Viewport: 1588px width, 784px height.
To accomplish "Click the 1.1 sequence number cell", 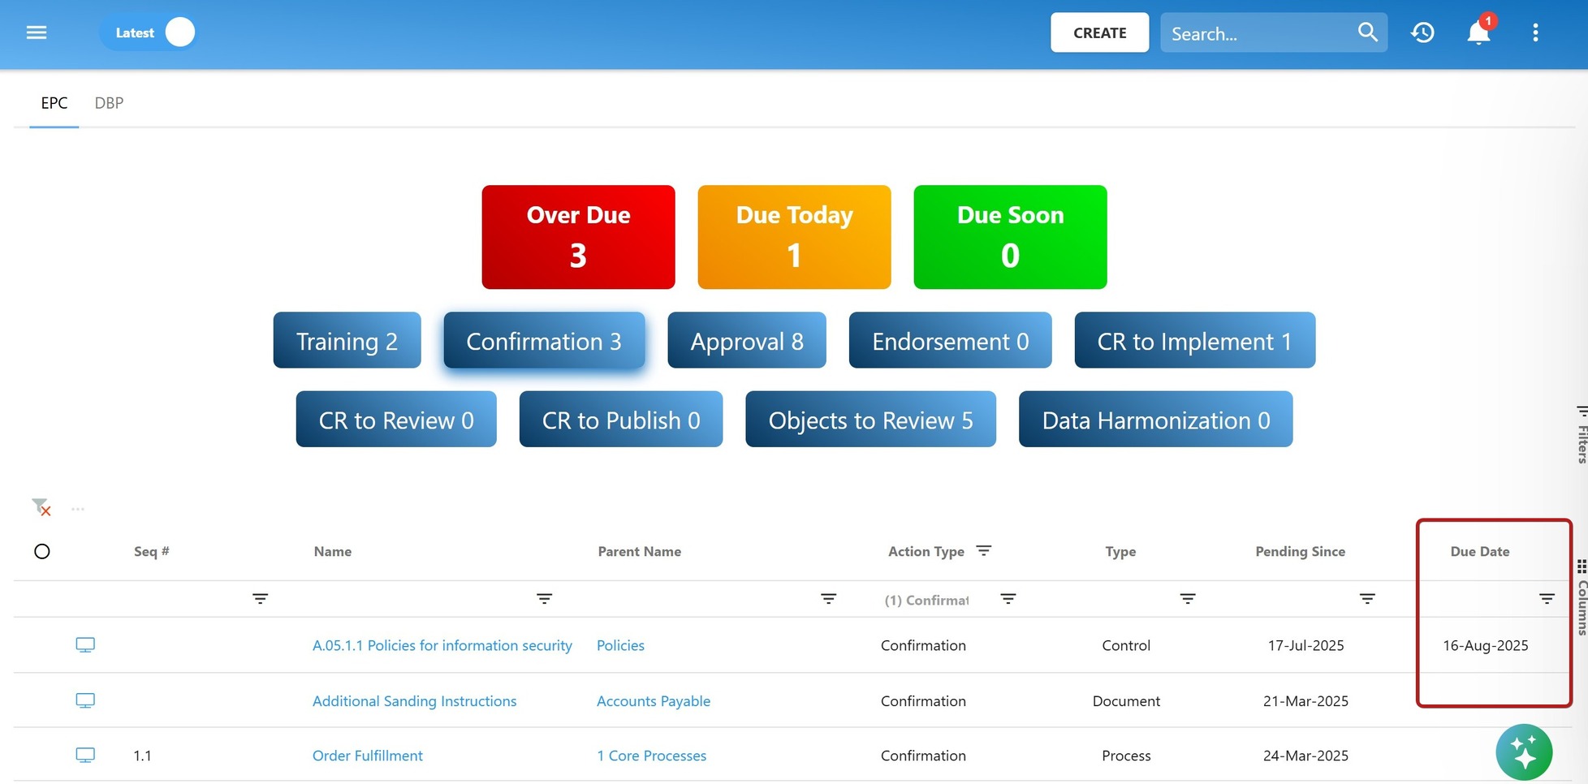I will click(x=142, y=756).
